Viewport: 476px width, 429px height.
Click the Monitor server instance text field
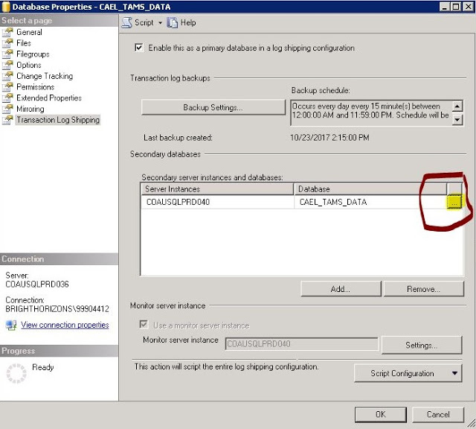coord(302,343)
